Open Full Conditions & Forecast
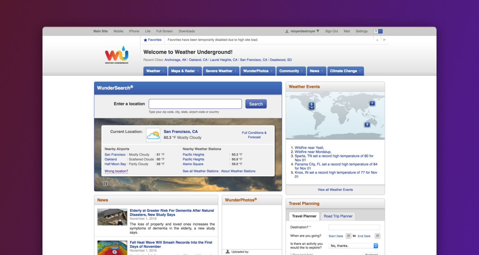The image size is (479, 255). pos(254,135)
